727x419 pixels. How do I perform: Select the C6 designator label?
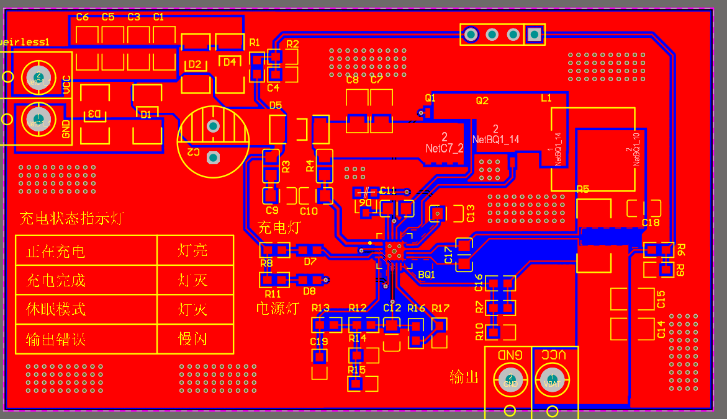pyautogui.click(x=82, y=17)
